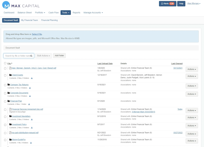Click the Select File link

[37, 34]
